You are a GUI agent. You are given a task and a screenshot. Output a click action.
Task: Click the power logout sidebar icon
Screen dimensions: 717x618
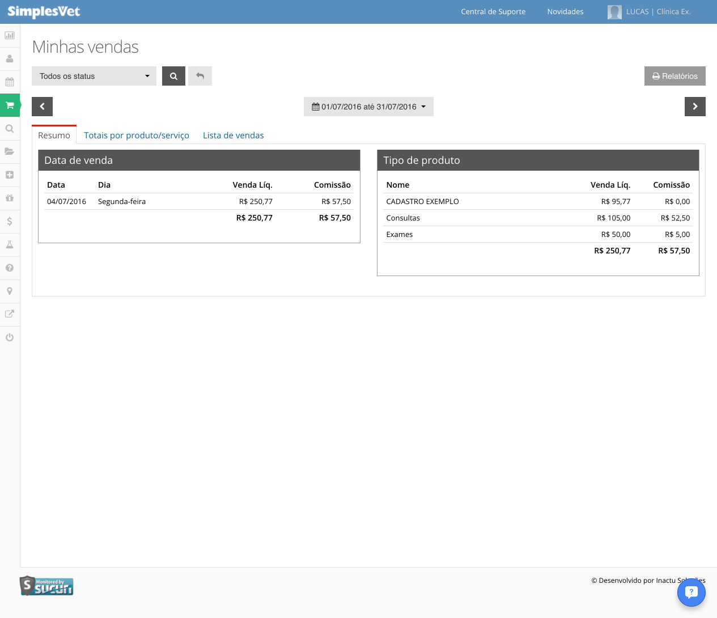click(10, 337)
